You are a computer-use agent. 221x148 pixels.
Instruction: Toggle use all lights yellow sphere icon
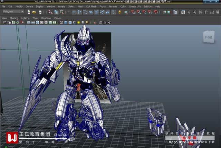click(79, 23)
